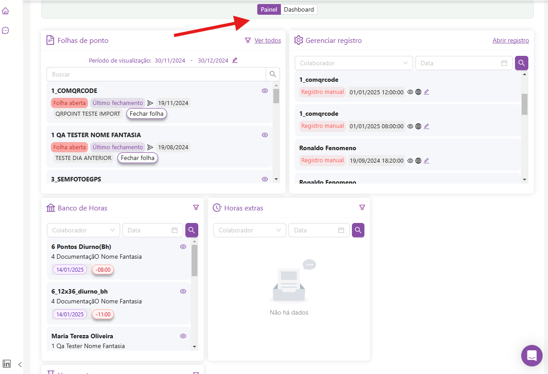Open the Colaborador dropdown in Horas extras

click(249, 230)
